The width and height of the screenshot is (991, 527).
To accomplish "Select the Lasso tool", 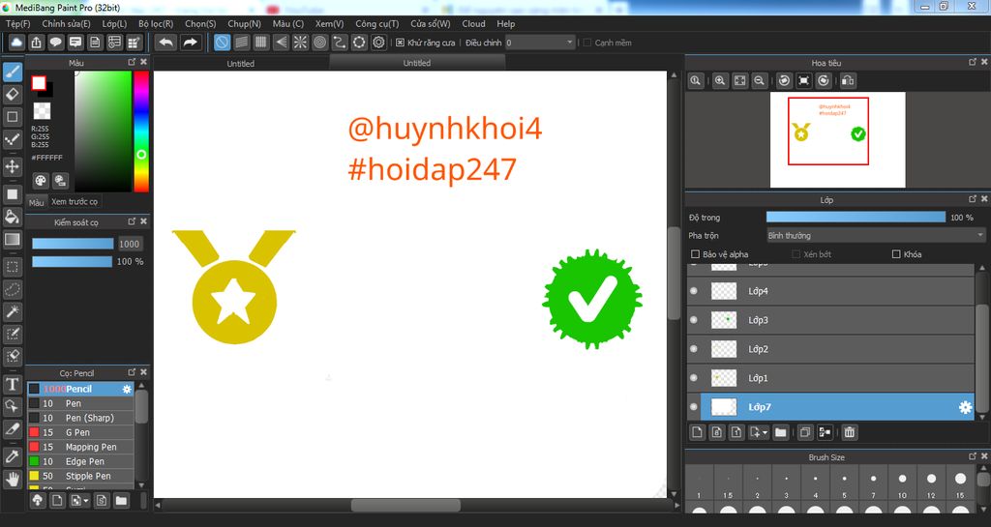I will pyautogui.click(x=12, y=289).
